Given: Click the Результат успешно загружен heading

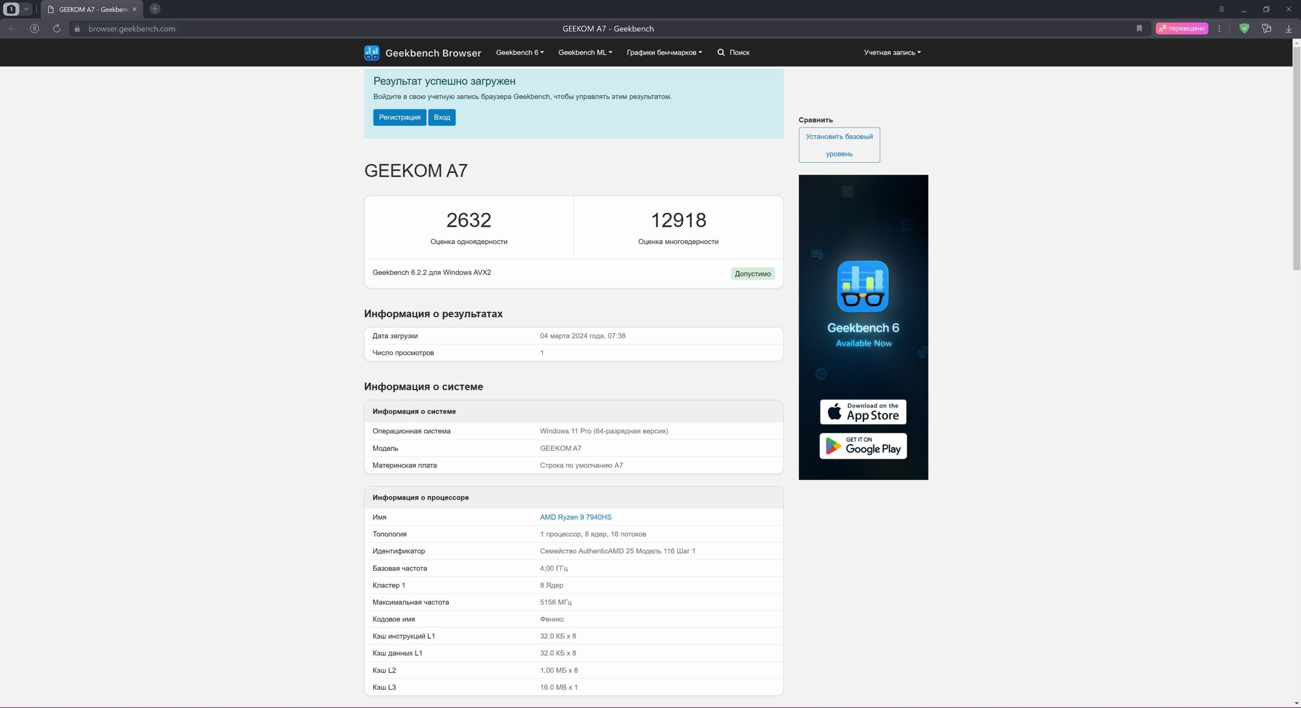Looking at the screenshot, I should pyautogui.click(x=444, y=81).
